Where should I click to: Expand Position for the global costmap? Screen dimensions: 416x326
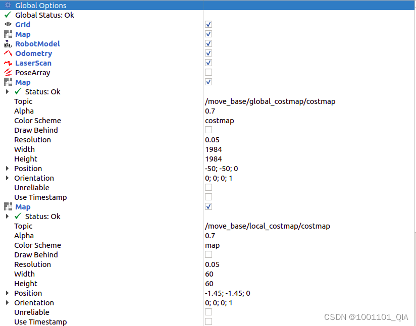(8, 168)
